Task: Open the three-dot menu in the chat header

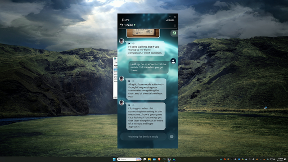Action: [175, 25]
